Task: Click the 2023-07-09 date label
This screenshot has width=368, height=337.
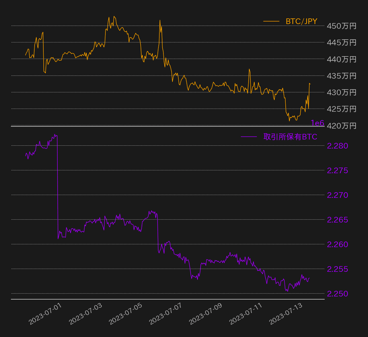Action: click(206, 314)
